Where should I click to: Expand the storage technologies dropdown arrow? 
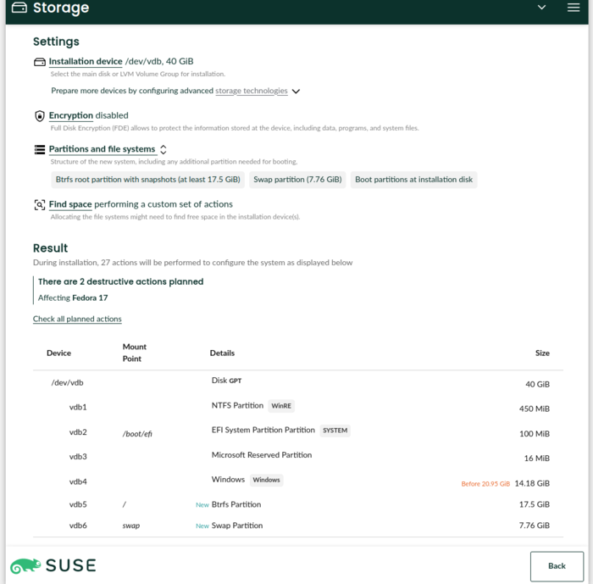pyautogui.click(x=296, y=91)
